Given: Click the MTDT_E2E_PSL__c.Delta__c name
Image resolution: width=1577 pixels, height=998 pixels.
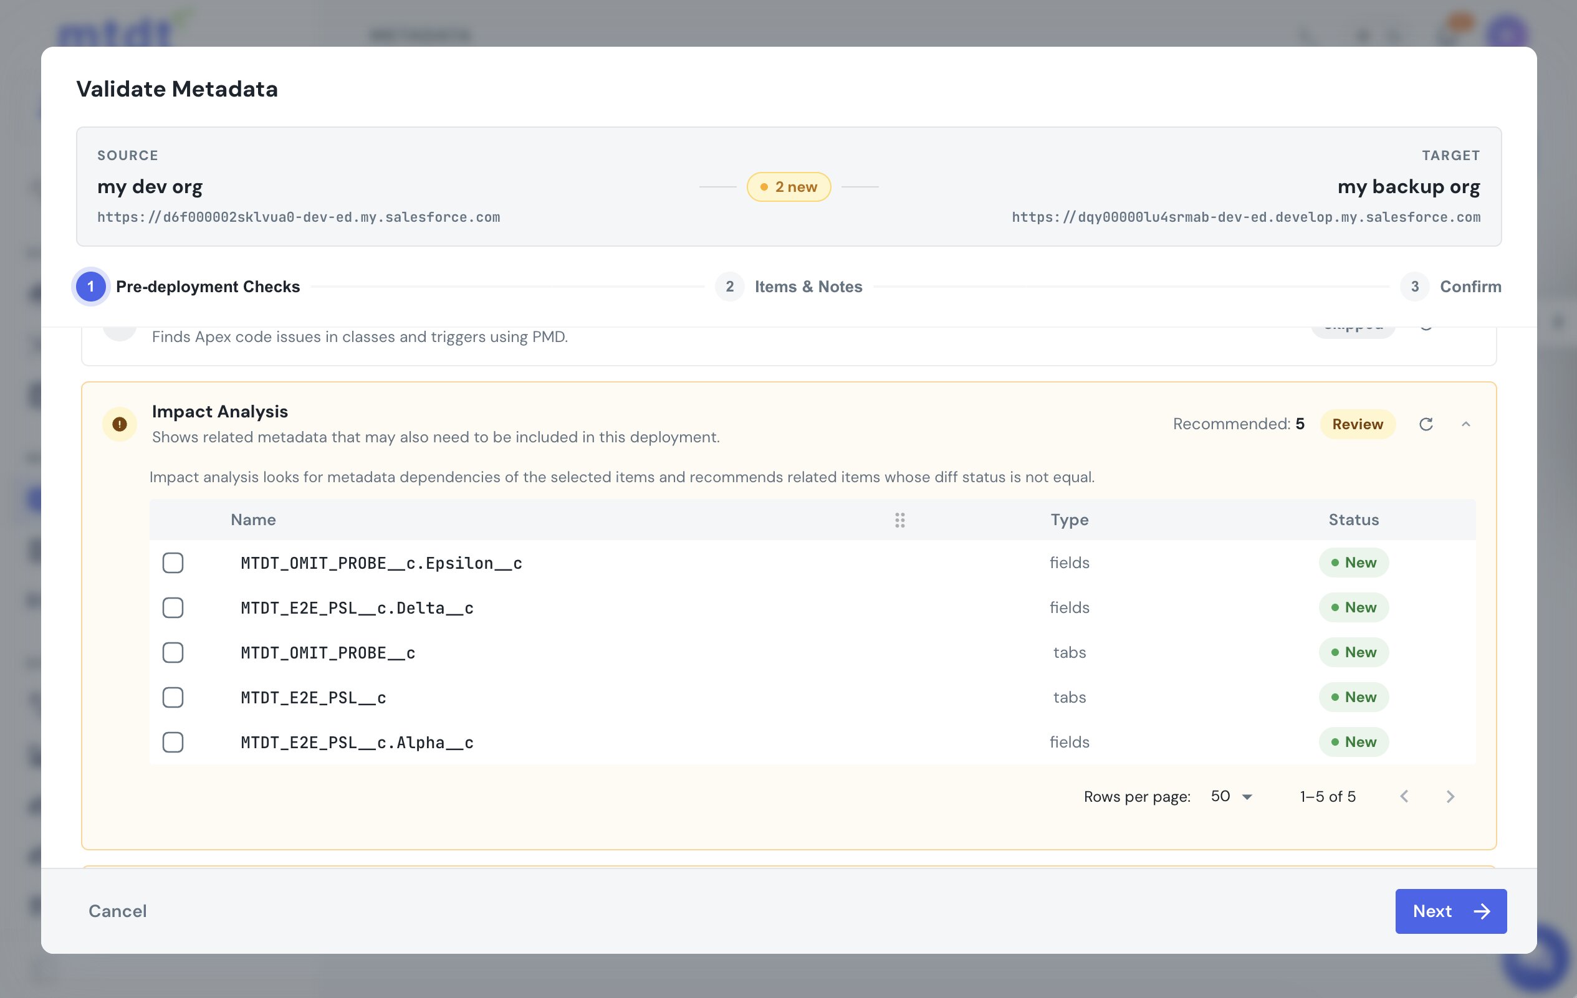Looking at the screenshot, I should pyautogui.click(x=357, y=609).
